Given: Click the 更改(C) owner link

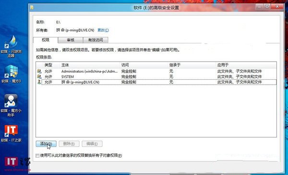Looking at the screenshot, I should click(x=103, y=30).
